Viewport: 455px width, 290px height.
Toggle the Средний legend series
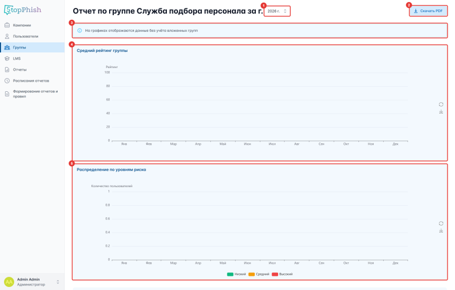[259, 274]
